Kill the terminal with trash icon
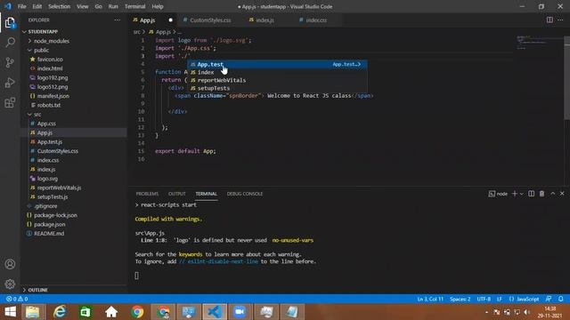 click(541, 194)
